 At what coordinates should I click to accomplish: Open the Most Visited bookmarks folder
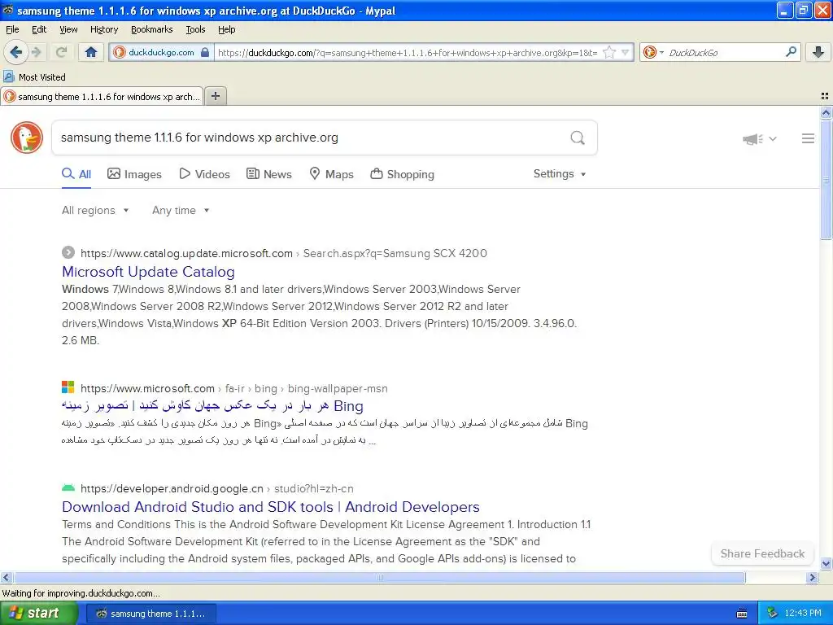point(34,77)
